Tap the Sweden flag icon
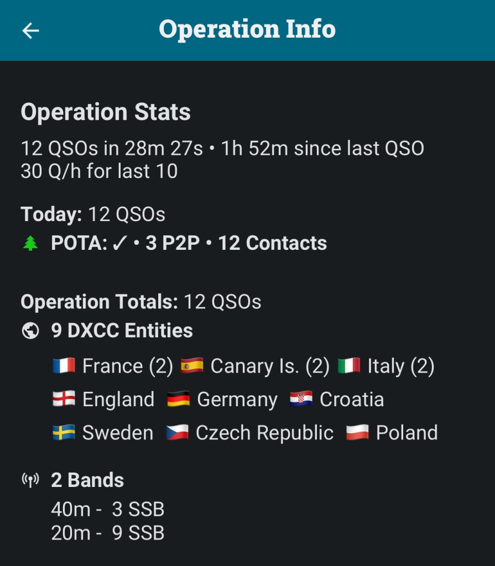 point(64,432)
